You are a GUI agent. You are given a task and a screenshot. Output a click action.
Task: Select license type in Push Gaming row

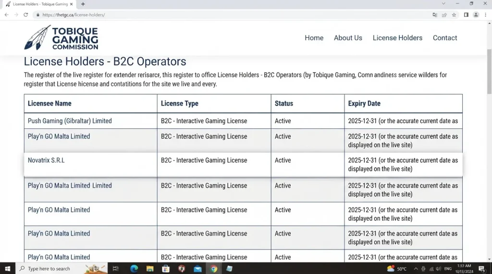click(204, 121)
